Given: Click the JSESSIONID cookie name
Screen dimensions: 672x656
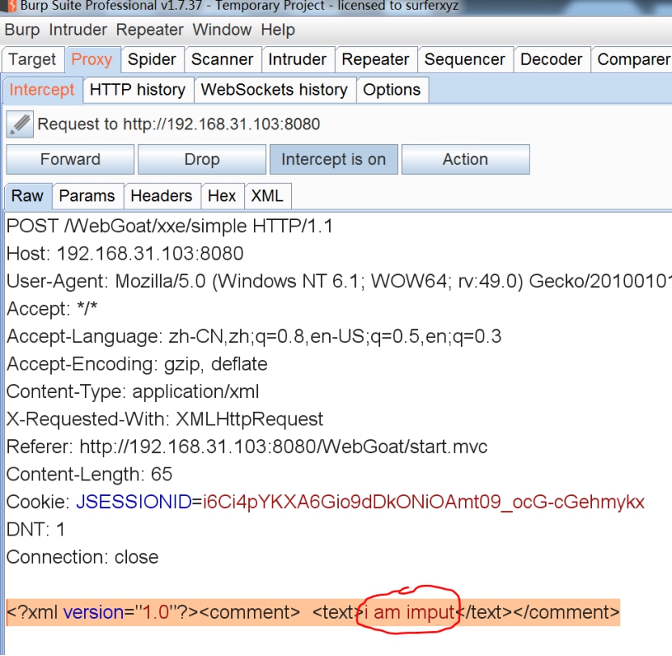Looking at the screenshot, I should click(133, 502).
